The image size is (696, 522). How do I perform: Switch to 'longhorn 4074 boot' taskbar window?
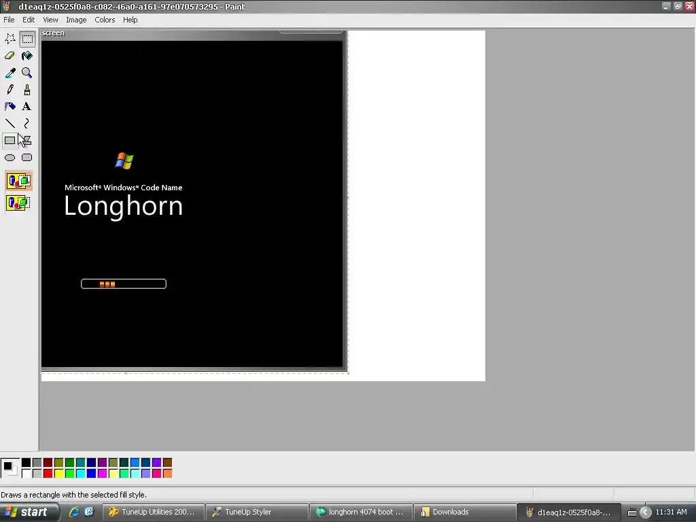pyautogui.click(x=360, y=512)
